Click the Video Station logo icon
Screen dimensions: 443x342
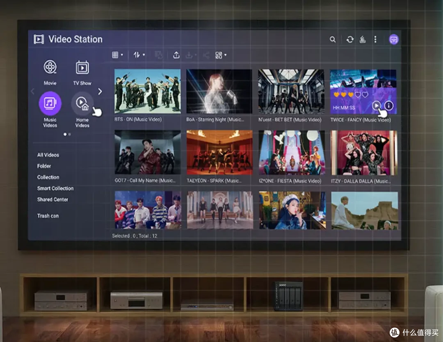(x=39, y=39)
